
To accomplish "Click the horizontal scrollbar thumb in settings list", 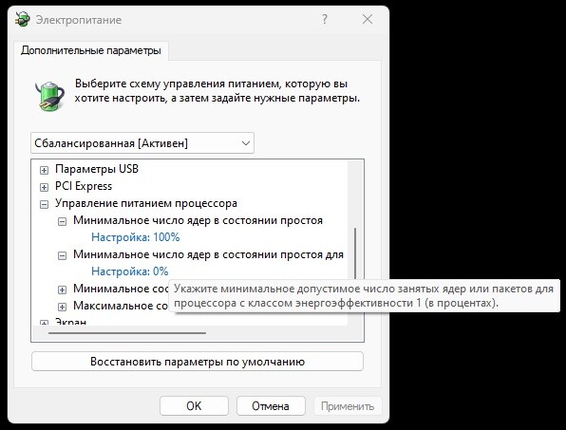I will (127, 333).
